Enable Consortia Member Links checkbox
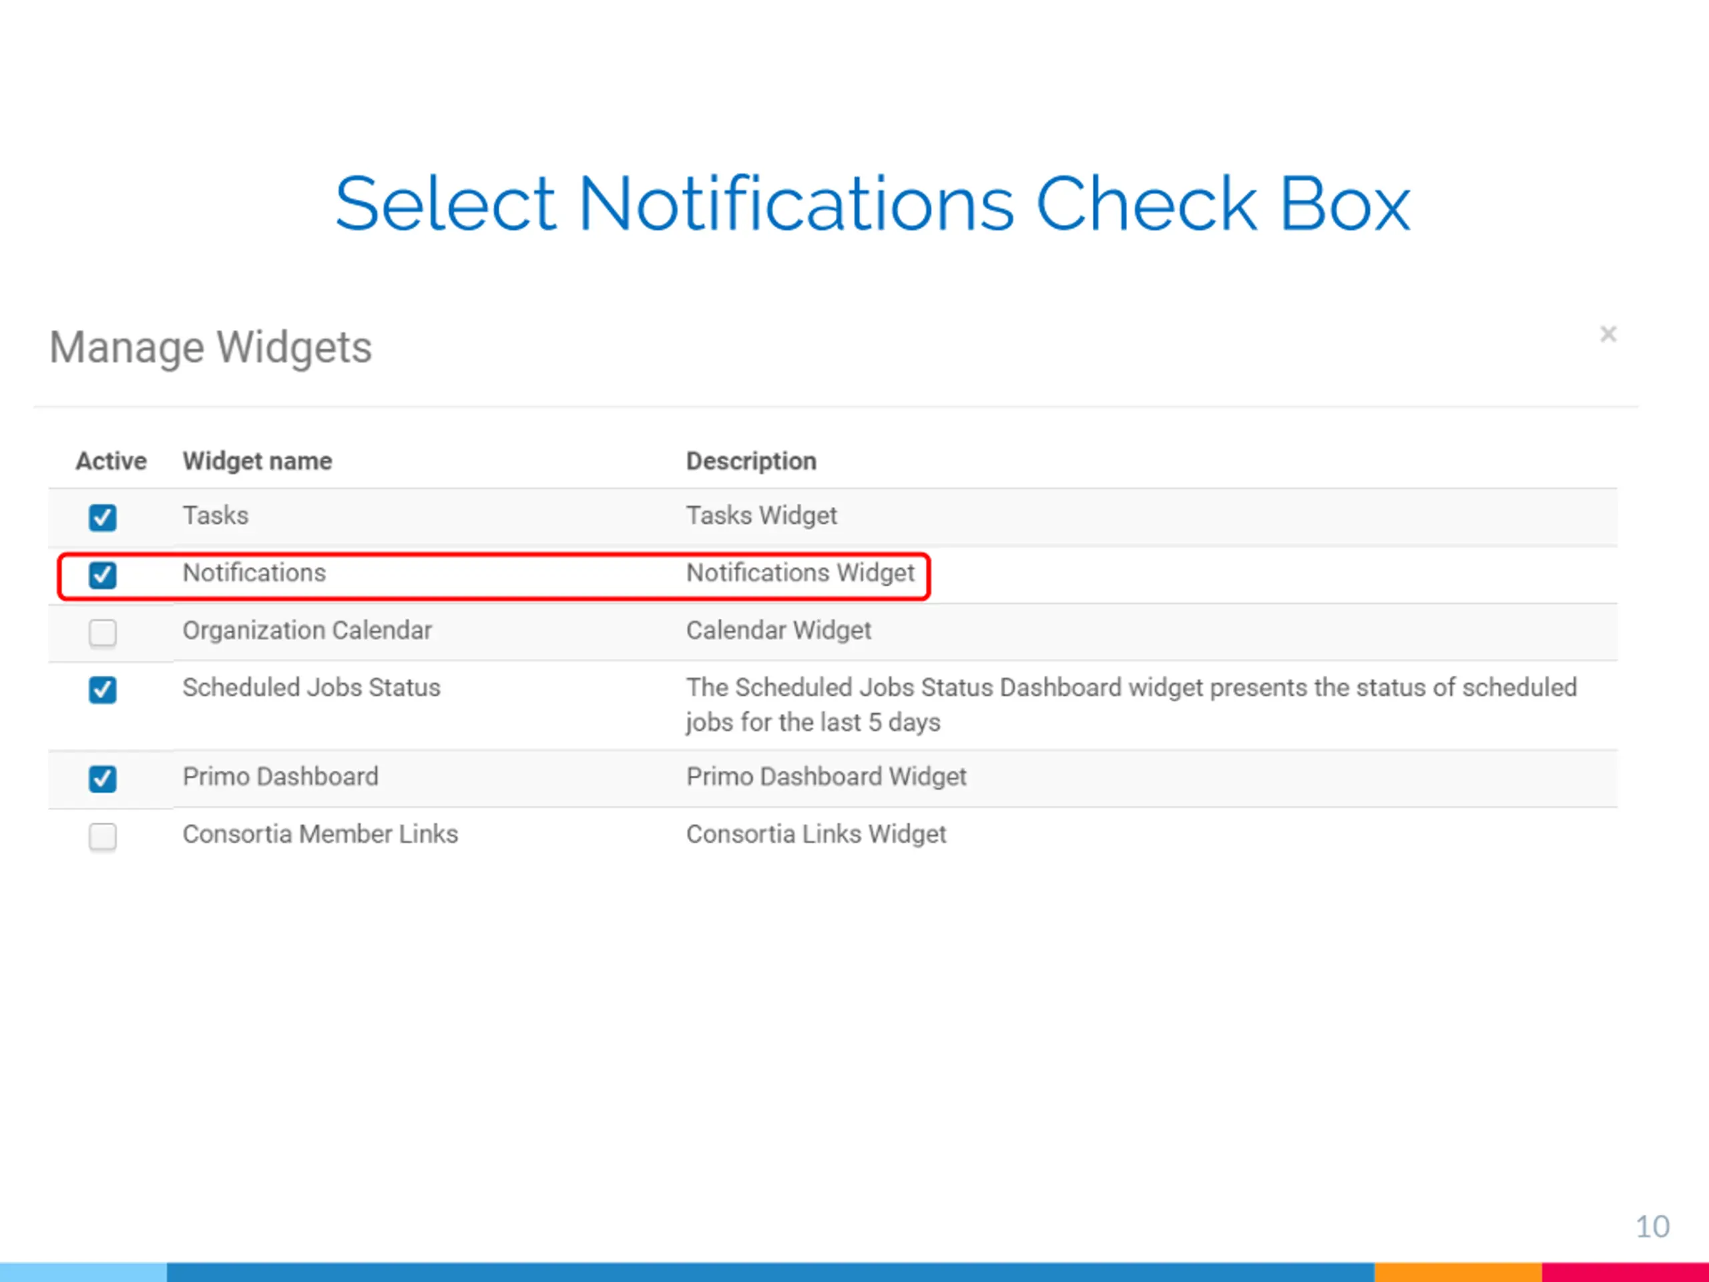This screenshot has width=1709, height=1282. [102, 836]
